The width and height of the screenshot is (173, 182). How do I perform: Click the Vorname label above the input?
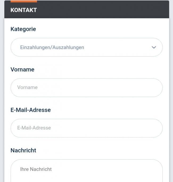(x=22, y=70)
